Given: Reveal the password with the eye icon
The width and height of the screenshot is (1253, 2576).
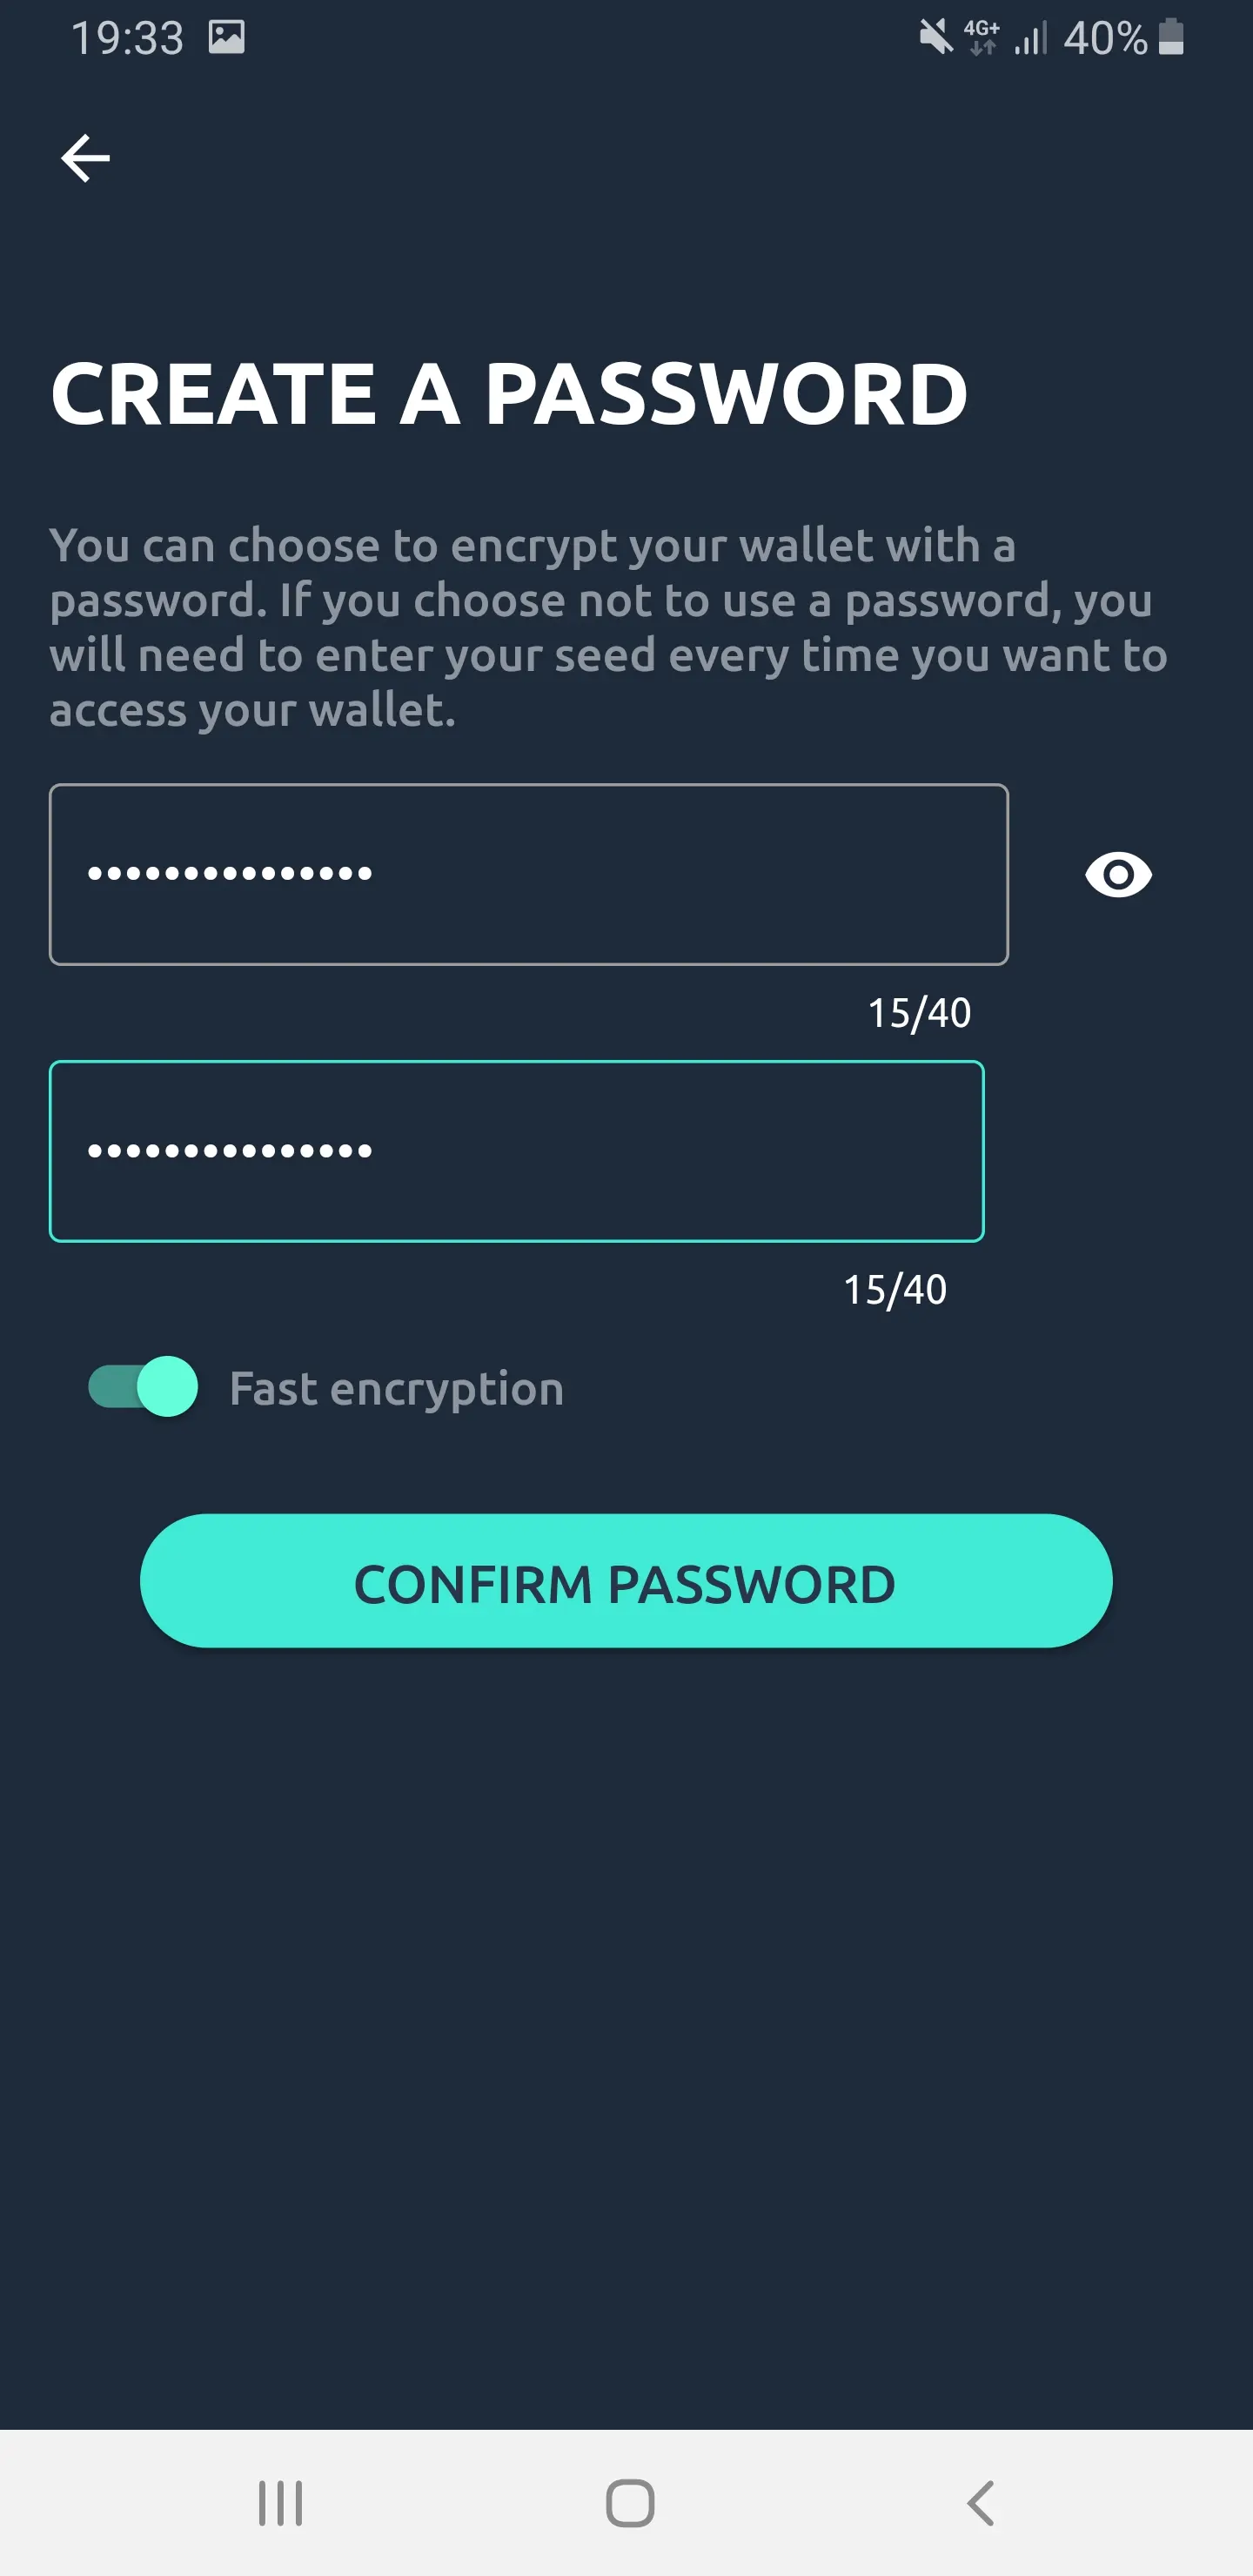Looking at the screenshot, I should (x=1117, y=874).
